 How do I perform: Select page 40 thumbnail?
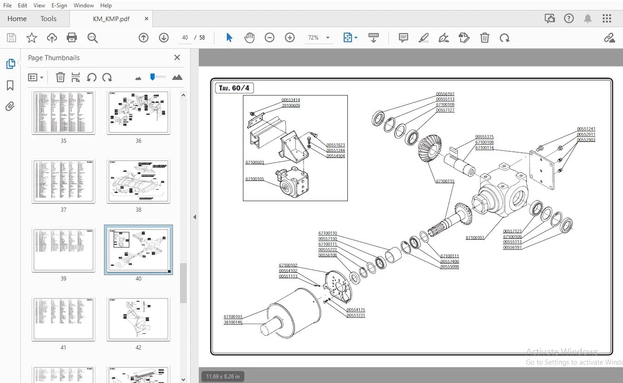(x=138, y=250)
